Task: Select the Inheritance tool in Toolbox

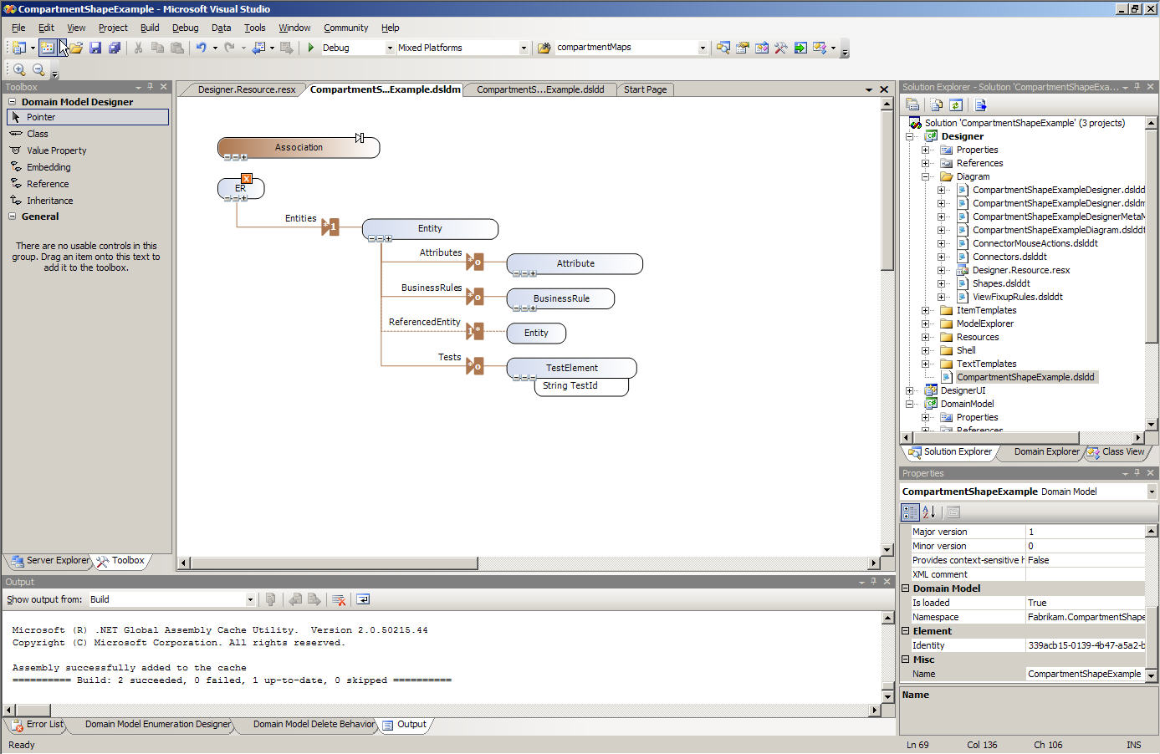Action: (49, 201)
